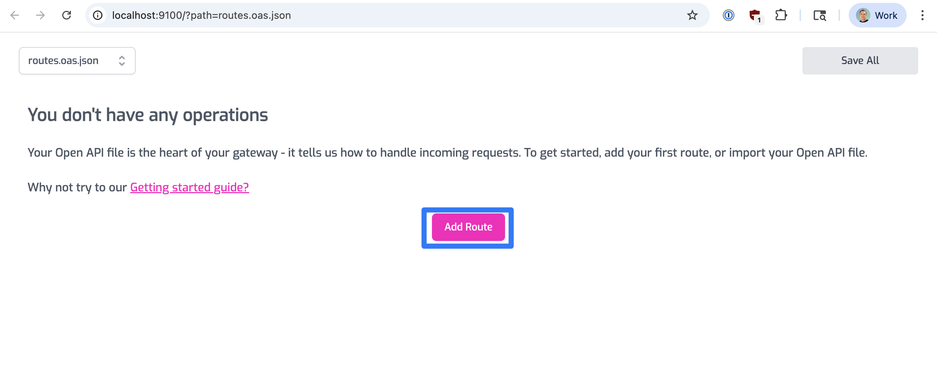Open the Getting started guide link

click(190, 187)
